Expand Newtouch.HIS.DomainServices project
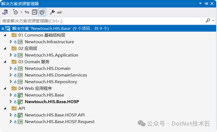 11,75
